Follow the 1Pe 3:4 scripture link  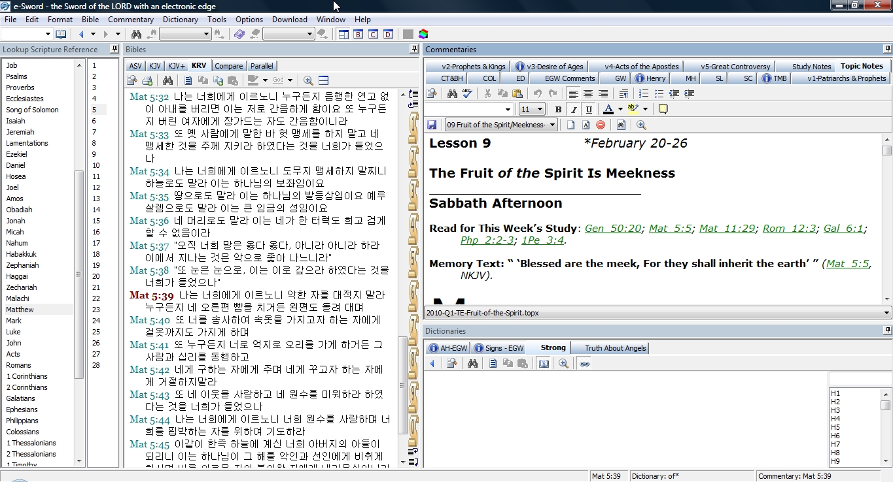pyautogui.click(x=542, y=240)
